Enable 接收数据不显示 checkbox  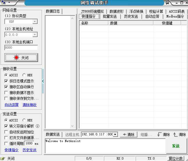[x=6, y=93]
